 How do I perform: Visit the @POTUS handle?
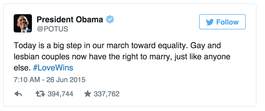coord(52,29)
